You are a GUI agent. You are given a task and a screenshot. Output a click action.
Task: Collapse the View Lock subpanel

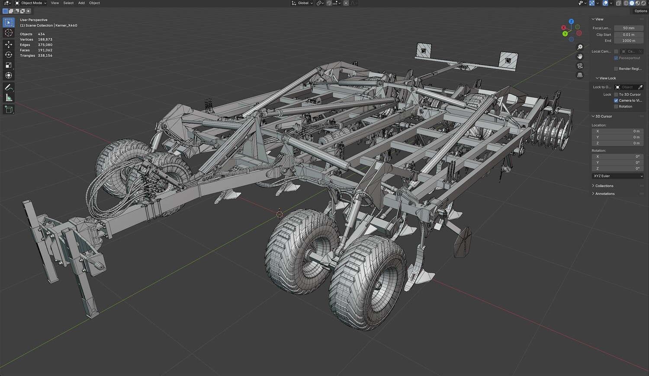pos(606,78)
